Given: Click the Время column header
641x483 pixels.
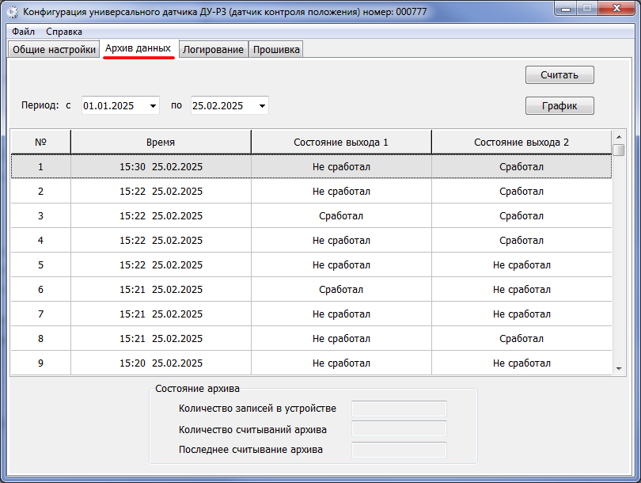Looking at the screenshot, I should click(x=161, y=143).
